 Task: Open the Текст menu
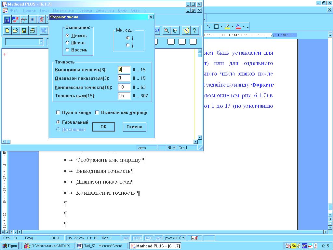(x=44, y=10)
